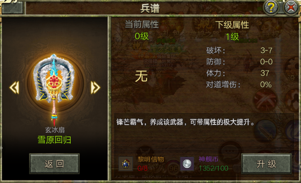
Task: Select the 当前属性 header
Action: [x=142, y=25]
